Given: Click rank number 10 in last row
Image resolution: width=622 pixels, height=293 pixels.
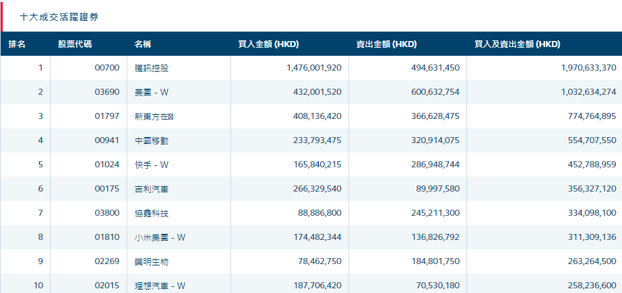Looking at the screenshot, I should tap(38, 286).
